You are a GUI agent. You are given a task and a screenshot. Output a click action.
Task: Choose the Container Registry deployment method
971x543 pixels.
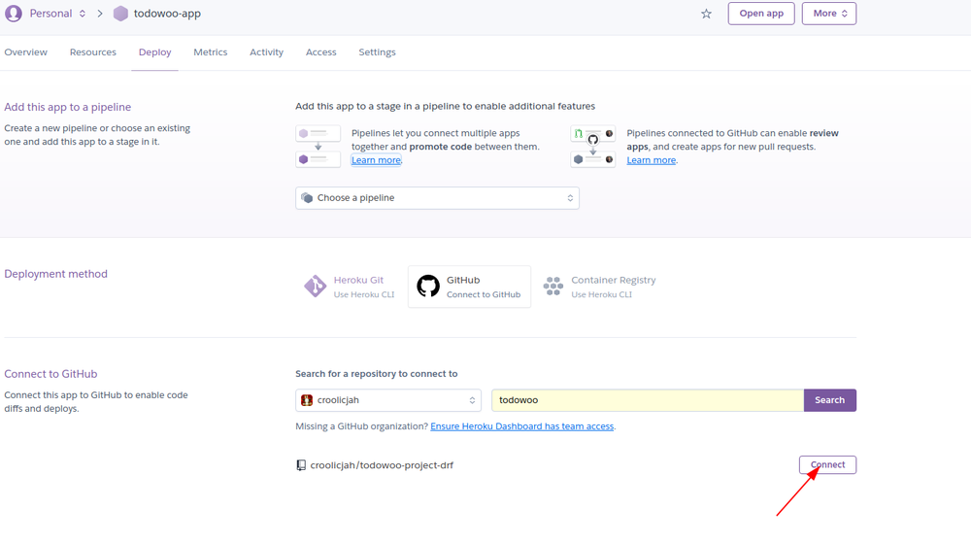click(599, 287)
